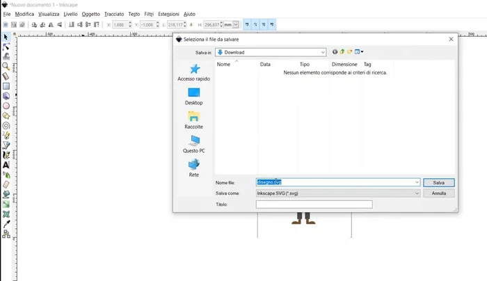Click the back navigation icon in dialog
This screenshot has width=487, height=281.
(335, 52)
